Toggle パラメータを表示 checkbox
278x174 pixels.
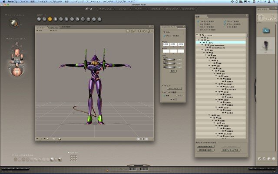point(199,27)
